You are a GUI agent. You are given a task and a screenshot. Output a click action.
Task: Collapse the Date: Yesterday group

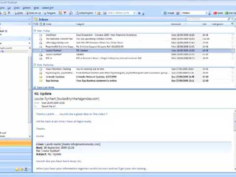(x=35, y=65)
